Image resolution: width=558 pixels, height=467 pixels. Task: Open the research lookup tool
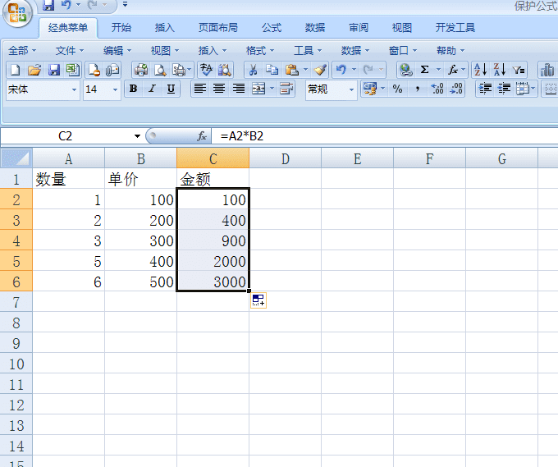tap(224, 70)
